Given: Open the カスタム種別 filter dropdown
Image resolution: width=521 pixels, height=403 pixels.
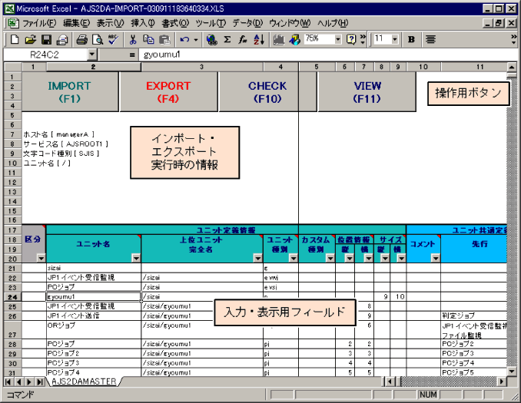Looking at the screenshot, I should 330,258.
